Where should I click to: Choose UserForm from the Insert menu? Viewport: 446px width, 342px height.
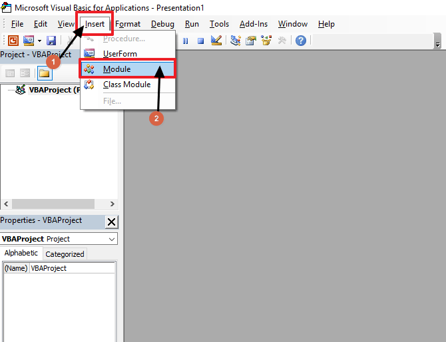128,54
